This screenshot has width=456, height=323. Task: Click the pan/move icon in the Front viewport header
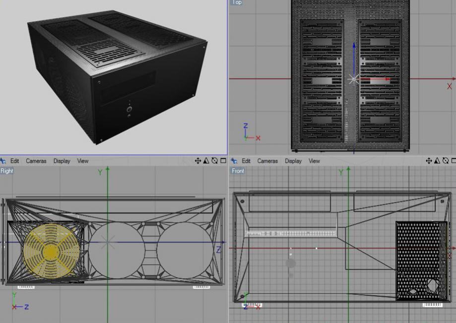click(430, 161)
